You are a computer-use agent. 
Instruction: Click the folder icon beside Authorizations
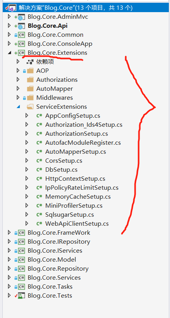point(30,80)
